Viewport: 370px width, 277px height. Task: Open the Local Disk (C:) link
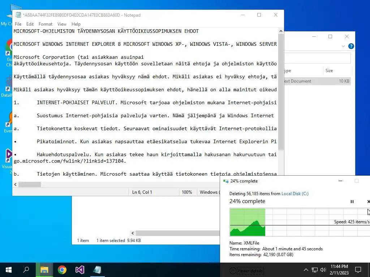295,194
